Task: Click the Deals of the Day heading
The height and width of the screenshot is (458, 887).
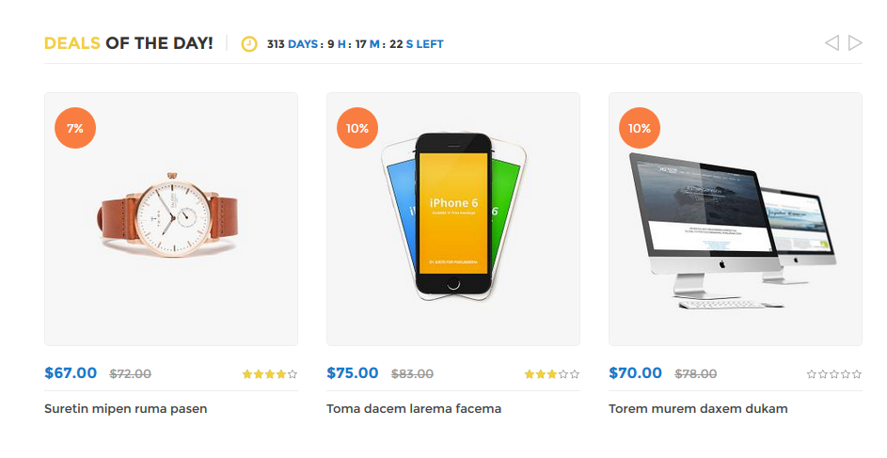Action: coord(129,43)
